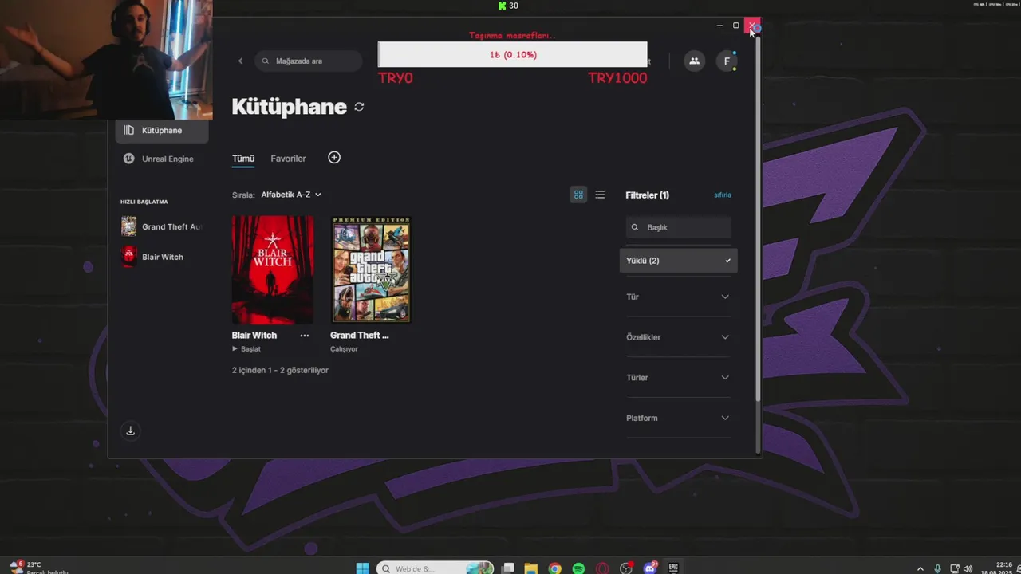Click the Epic Games taskbar icon
The image size is (1021, 574).
click(x=673, y=568)
